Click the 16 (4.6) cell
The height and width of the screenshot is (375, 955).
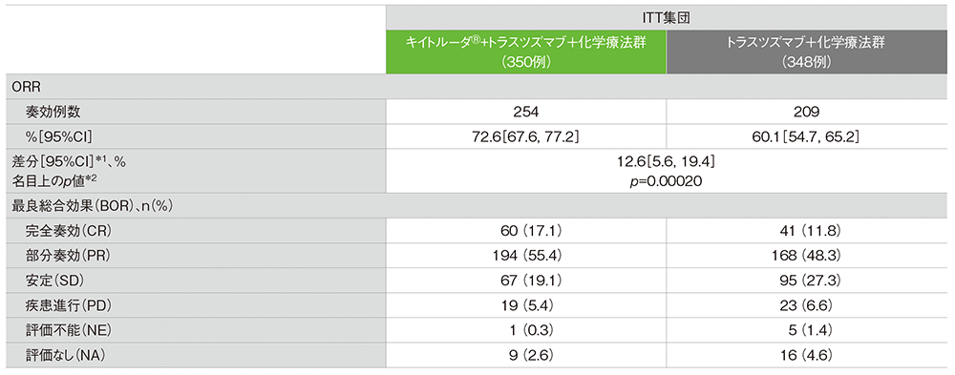tap(806, 356)
